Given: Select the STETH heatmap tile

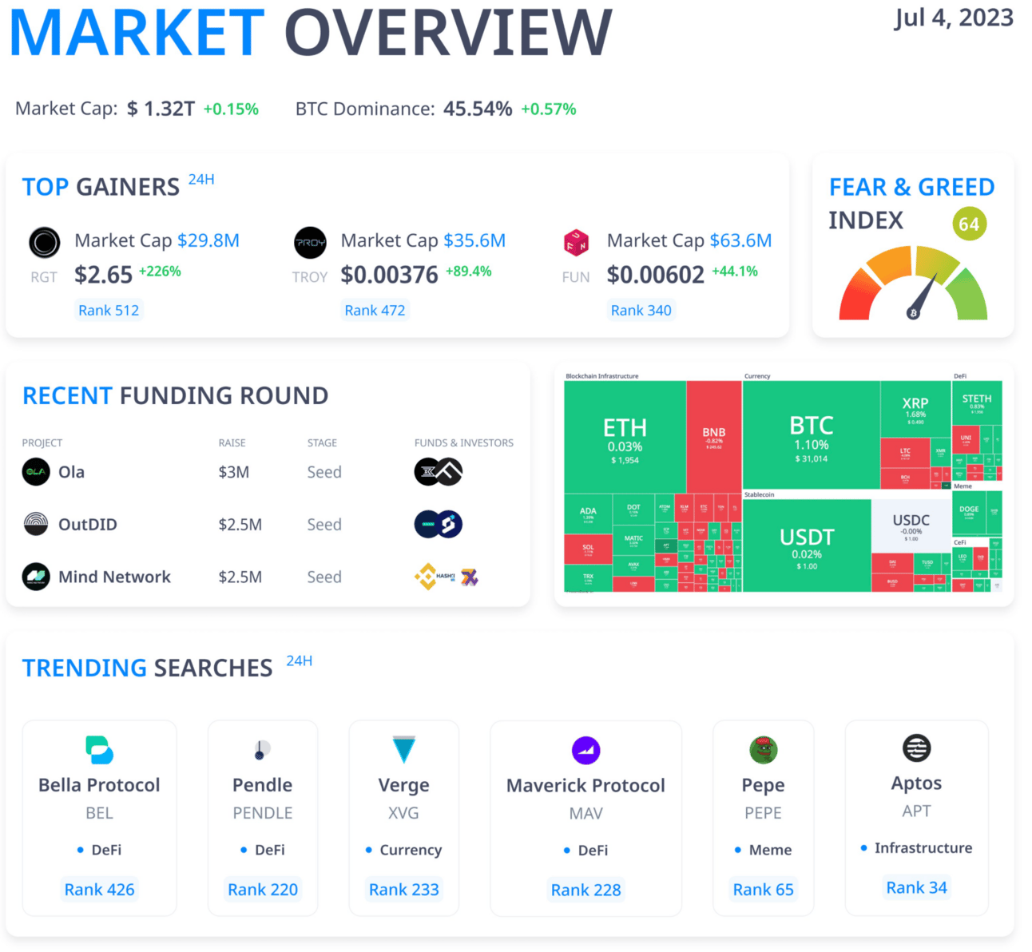Looking at the screenshot, I should pos(977,403).
